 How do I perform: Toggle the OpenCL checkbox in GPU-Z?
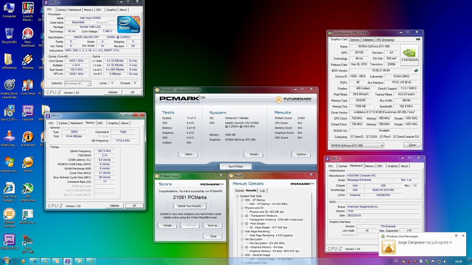(x=352, y=137)
